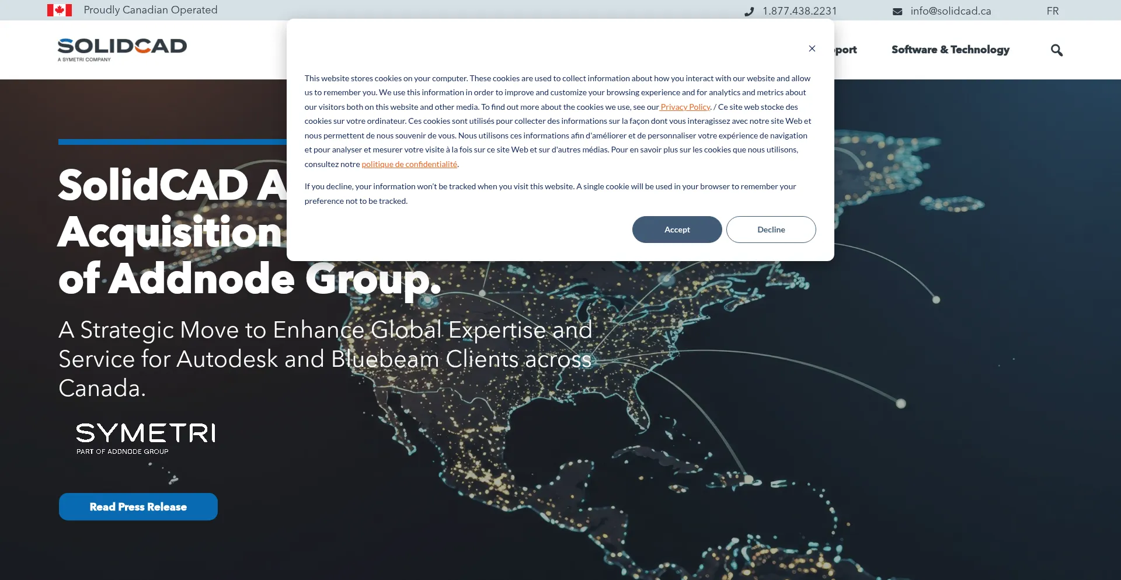Close the cookie notice with the X

pos(812,48)
